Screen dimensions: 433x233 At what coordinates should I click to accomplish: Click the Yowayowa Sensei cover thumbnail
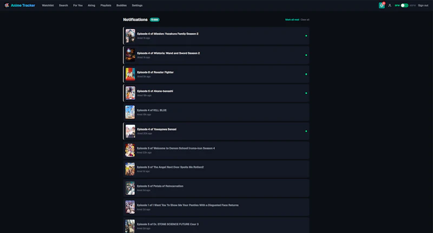click(130, 131)
